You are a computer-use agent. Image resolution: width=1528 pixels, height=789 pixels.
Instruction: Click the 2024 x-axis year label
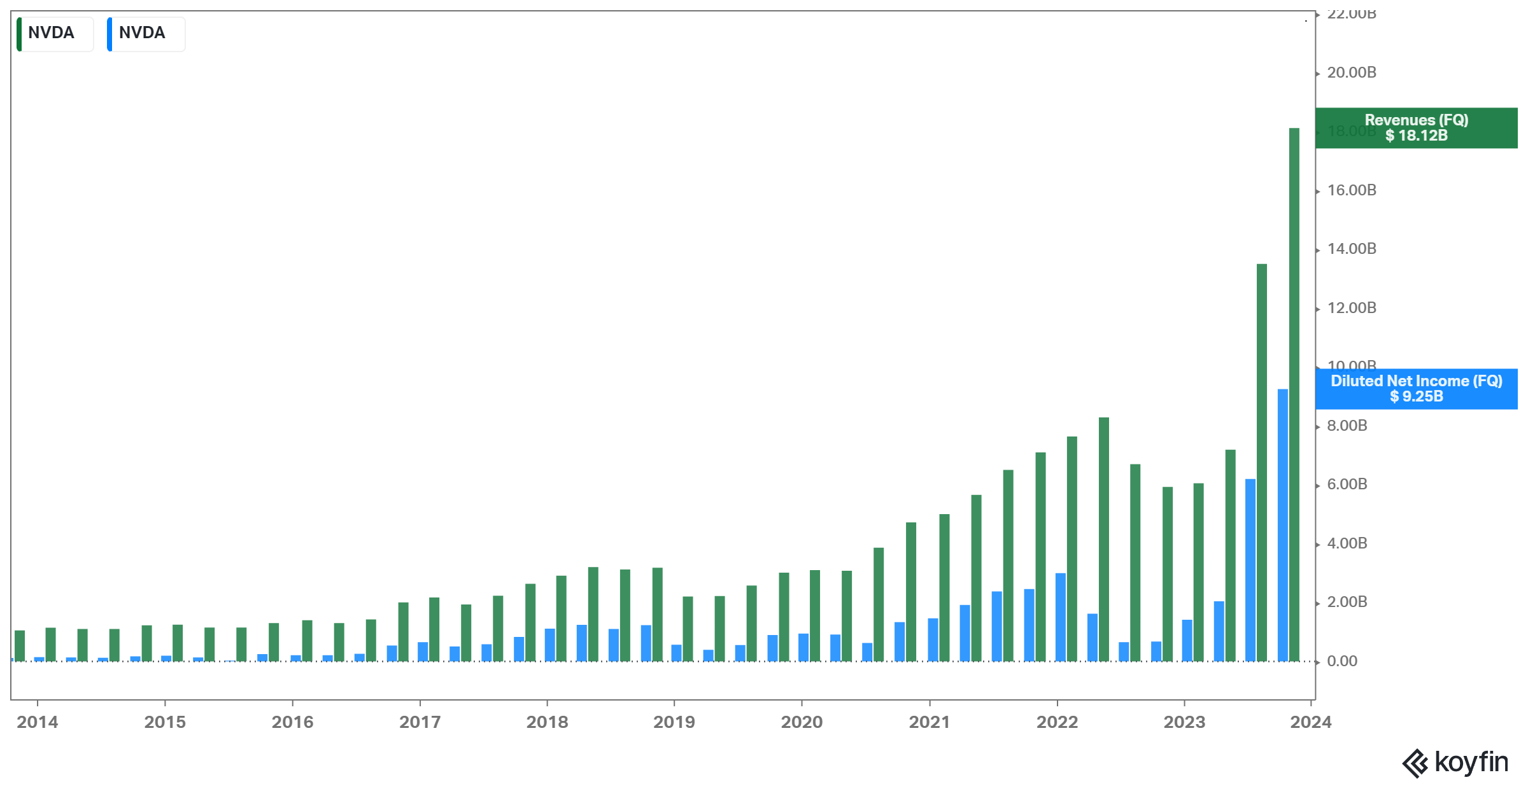point(1310,722)
